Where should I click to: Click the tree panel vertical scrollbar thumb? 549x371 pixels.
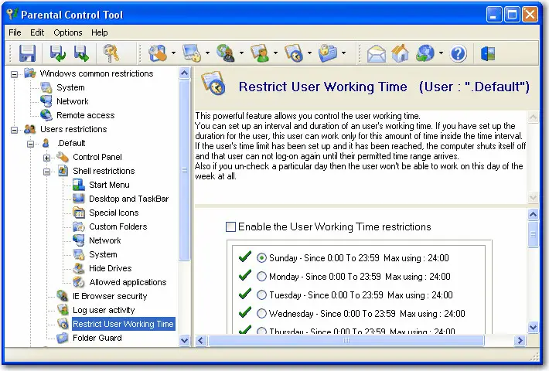click(184, 171)
